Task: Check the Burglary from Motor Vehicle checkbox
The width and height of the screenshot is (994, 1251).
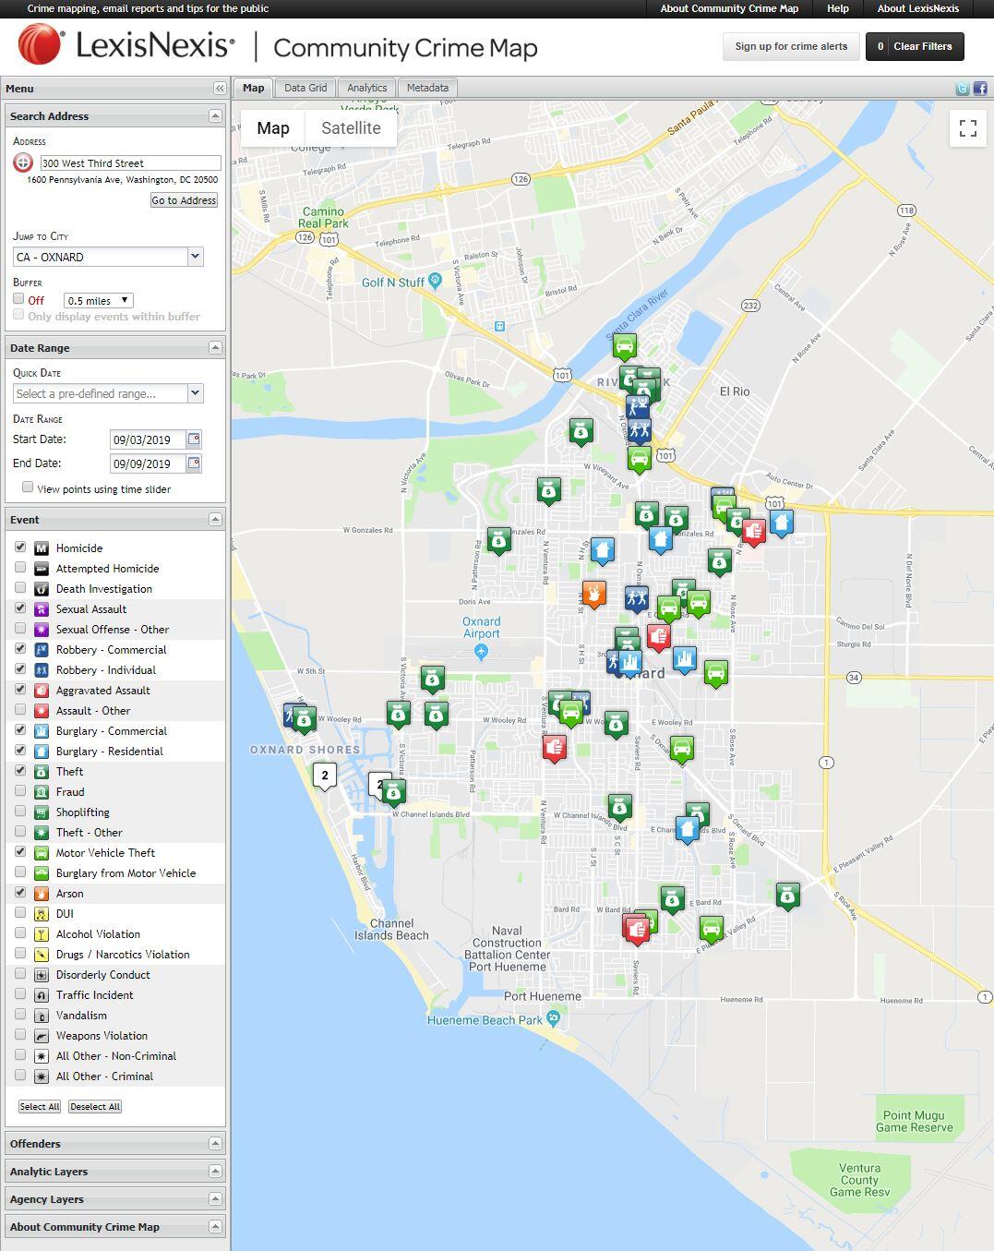Action: tap(20, 872)
